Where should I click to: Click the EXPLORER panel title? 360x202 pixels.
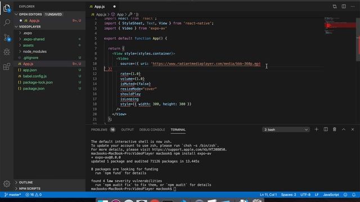coord(26,6)
